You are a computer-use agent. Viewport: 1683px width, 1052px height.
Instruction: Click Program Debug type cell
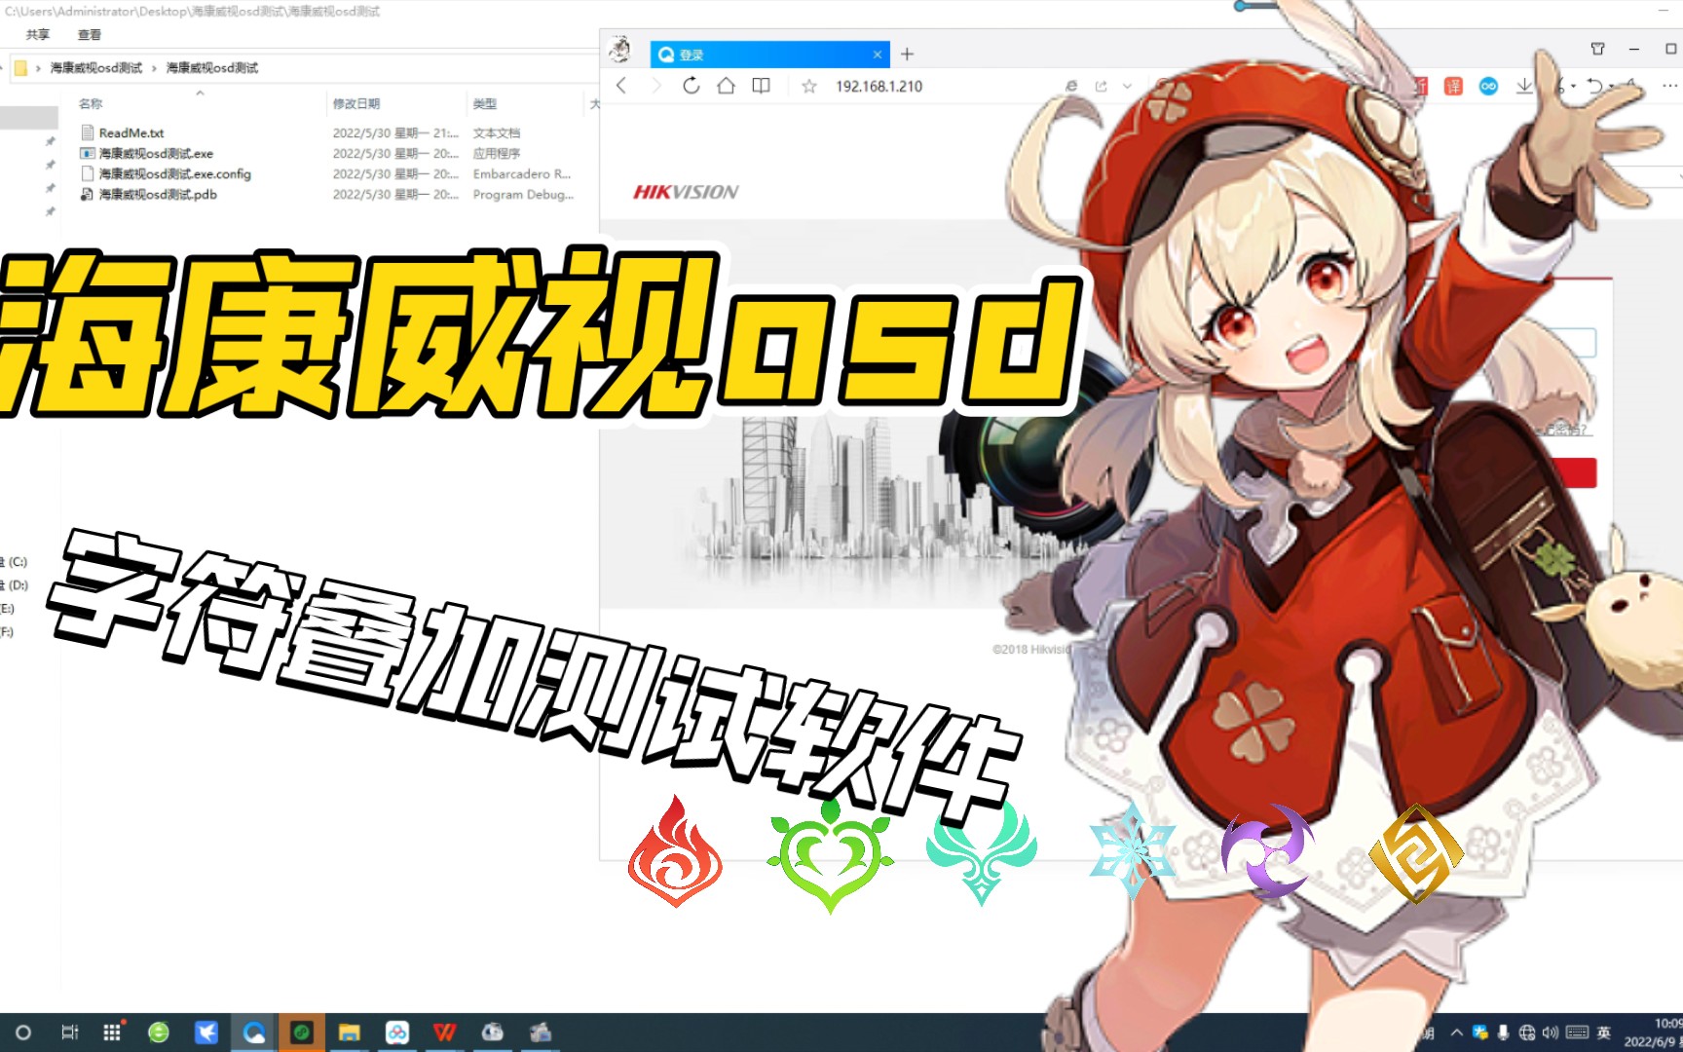coord(523,194)
